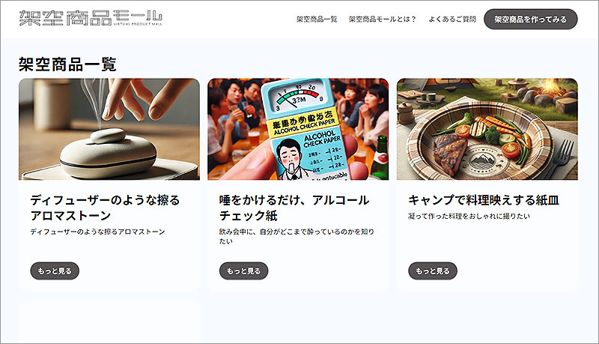
Task: Click the 唾をかけるだけ、アルコールチェック紙 title
Action: (x=294, y=208)
